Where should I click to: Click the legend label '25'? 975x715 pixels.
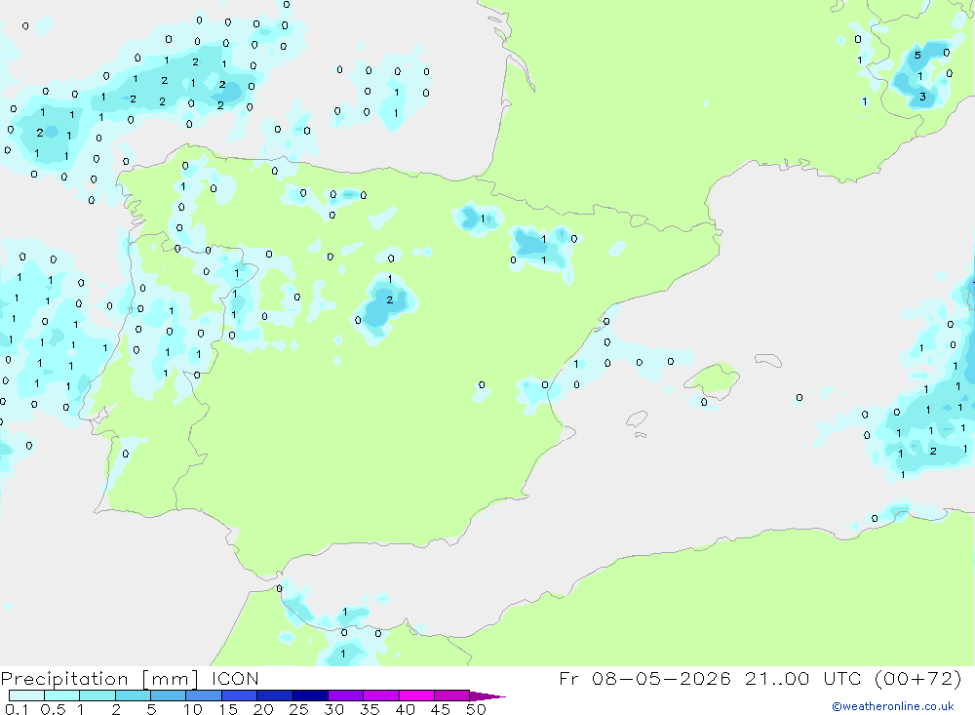298,709
